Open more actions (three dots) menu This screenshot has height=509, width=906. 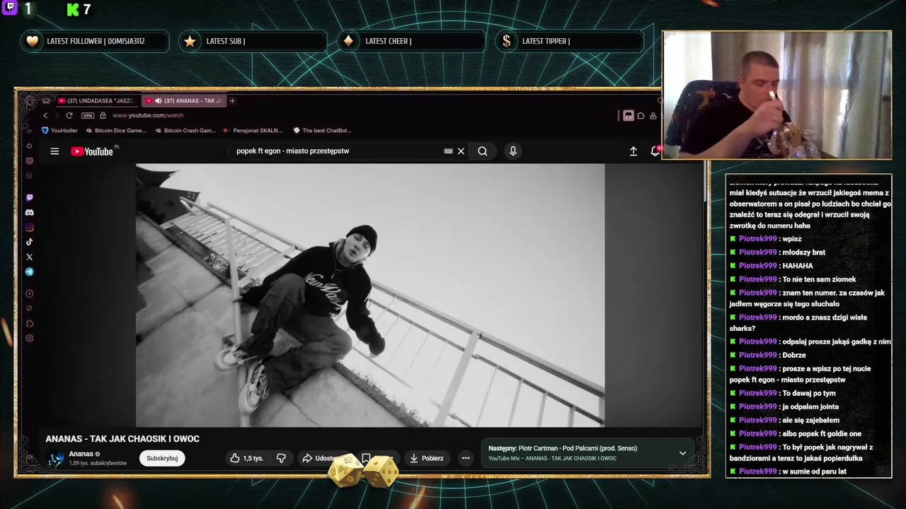tap(465, 458)
